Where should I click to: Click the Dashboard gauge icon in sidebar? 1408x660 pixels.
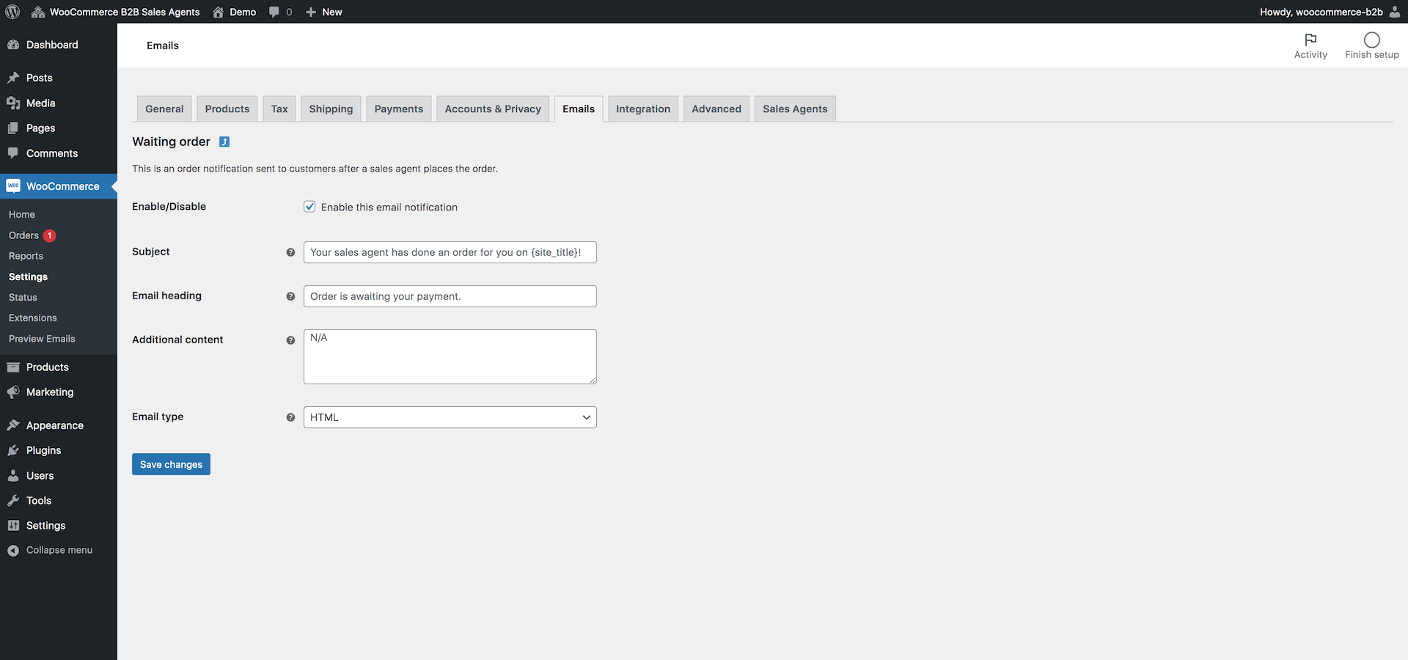(13, 45)
